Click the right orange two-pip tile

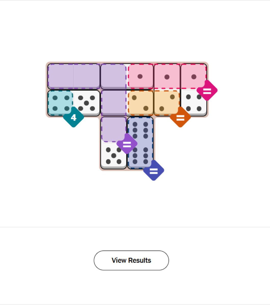tap(167, 103)
